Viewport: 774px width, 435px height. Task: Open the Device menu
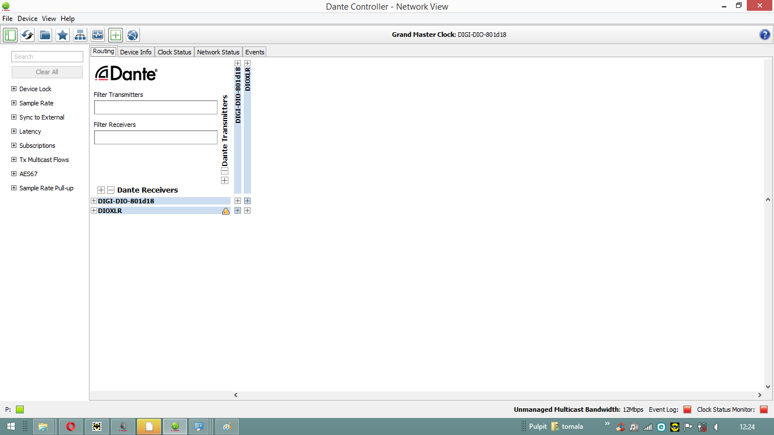point(27,19)
